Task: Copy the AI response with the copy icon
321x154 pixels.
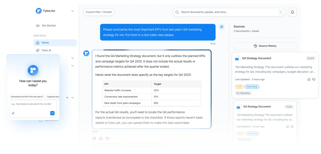Action: (x=94, y=138)
